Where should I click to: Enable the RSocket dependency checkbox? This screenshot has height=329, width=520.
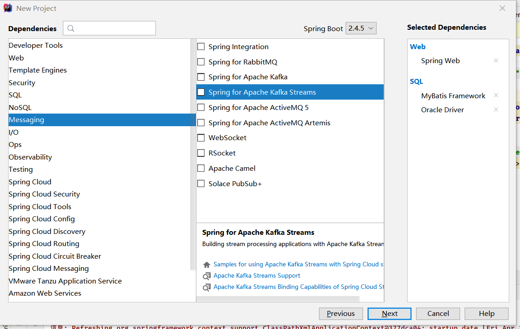[x=201, y=153]
